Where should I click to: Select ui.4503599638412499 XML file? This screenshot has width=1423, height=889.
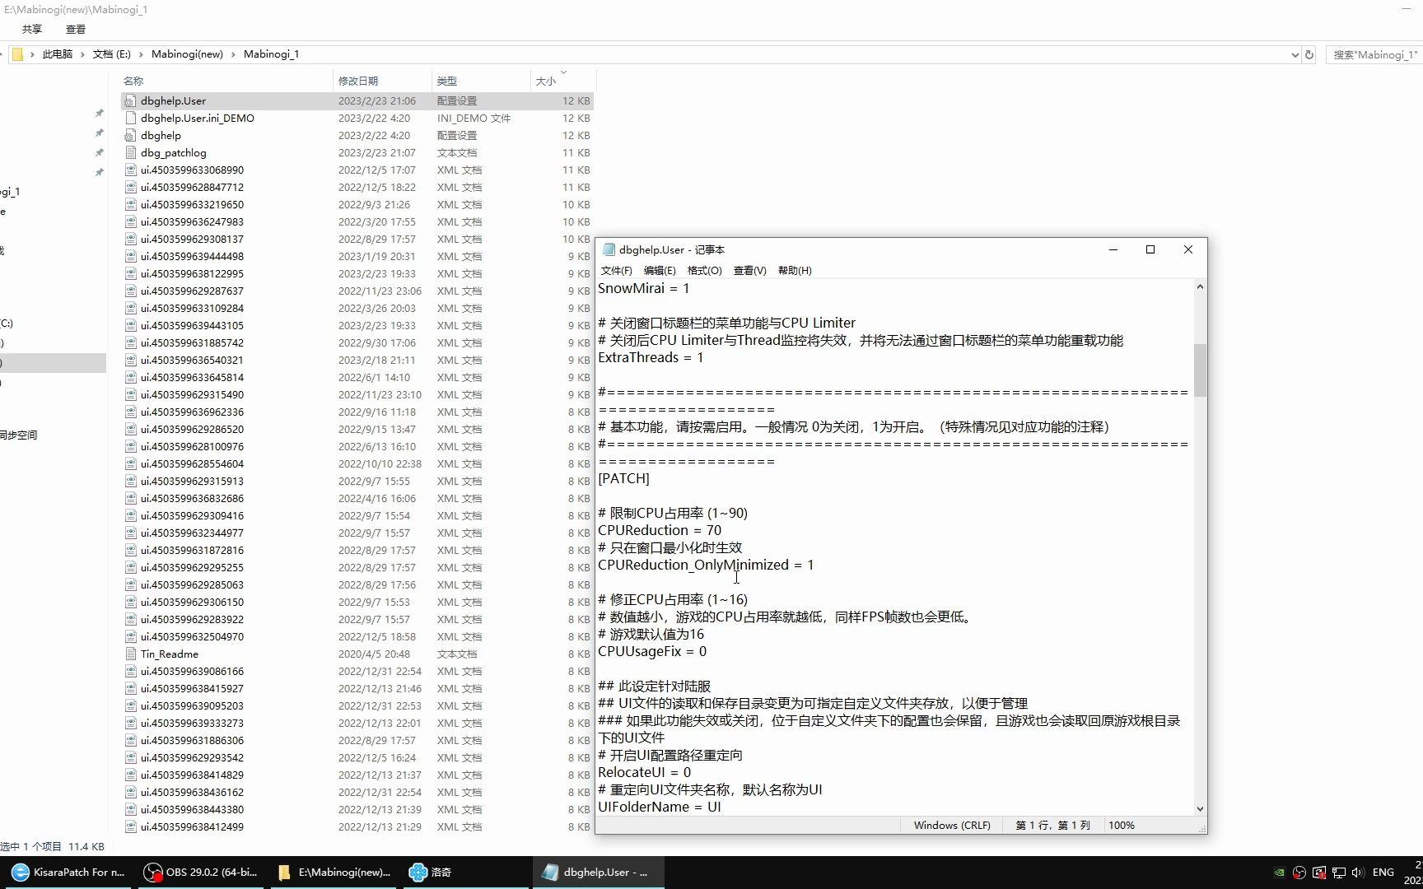tap(192, 826)
